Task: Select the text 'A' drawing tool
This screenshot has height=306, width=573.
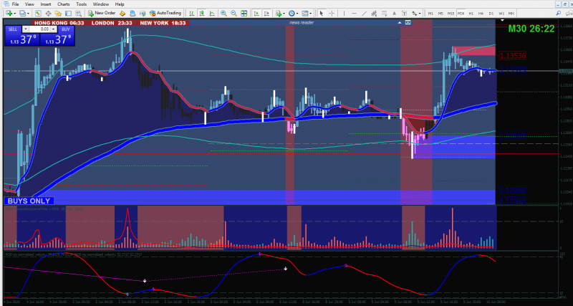Action: [395, 13]
